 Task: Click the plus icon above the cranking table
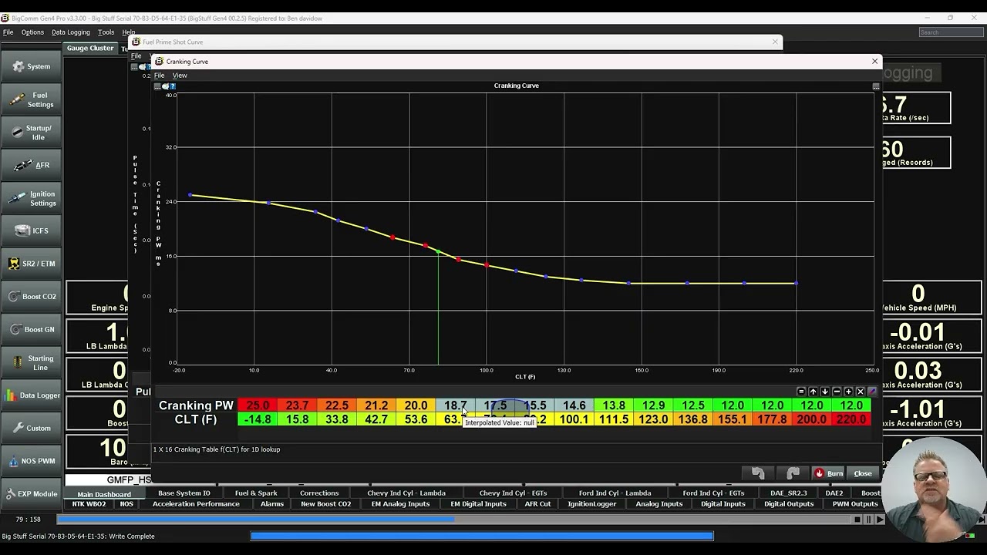848,392
